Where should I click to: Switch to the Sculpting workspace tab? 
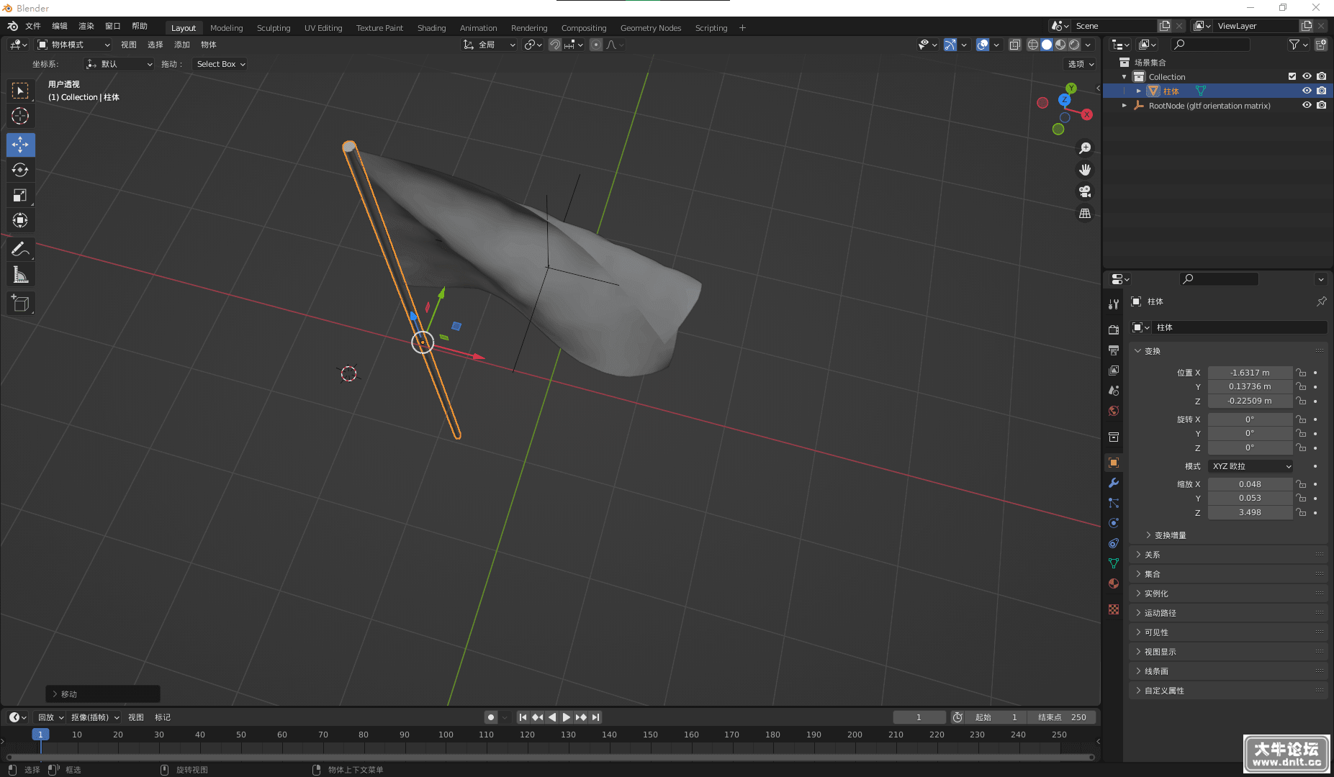[274, 28]
